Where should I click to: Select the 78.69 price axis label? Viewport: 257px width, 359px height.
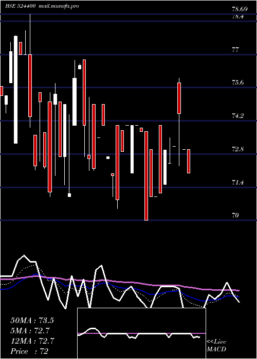240,9
